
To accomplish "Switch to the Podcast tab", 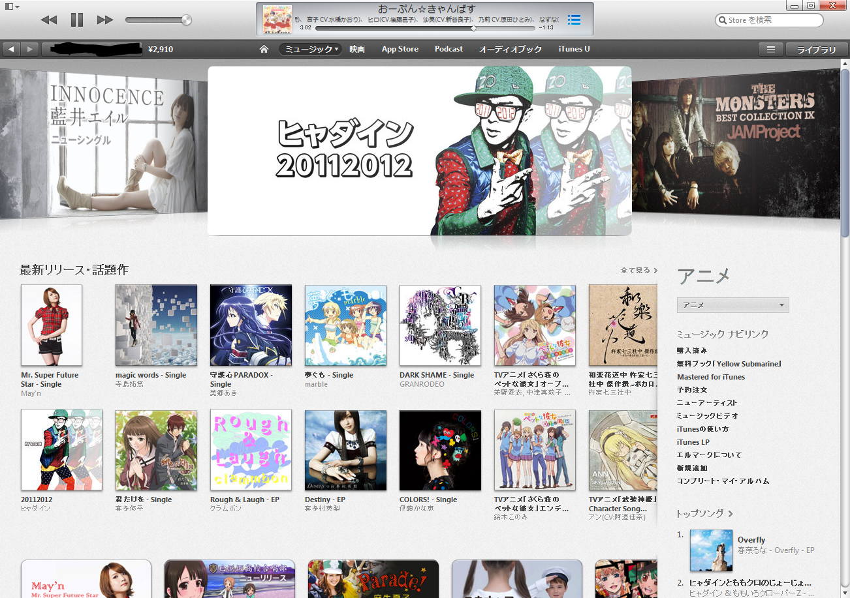I will point(449,49).
